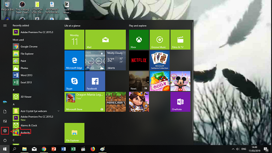Open volume control in system tray
The image size is (272, 153).
tap(238, 149)
